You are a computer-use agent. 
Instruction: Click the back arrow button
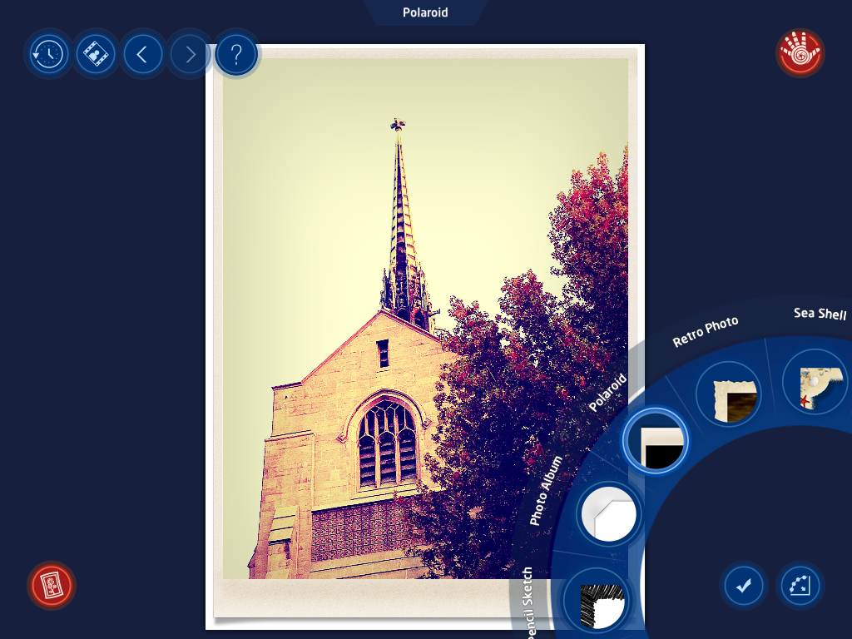[x=142, y=54]
